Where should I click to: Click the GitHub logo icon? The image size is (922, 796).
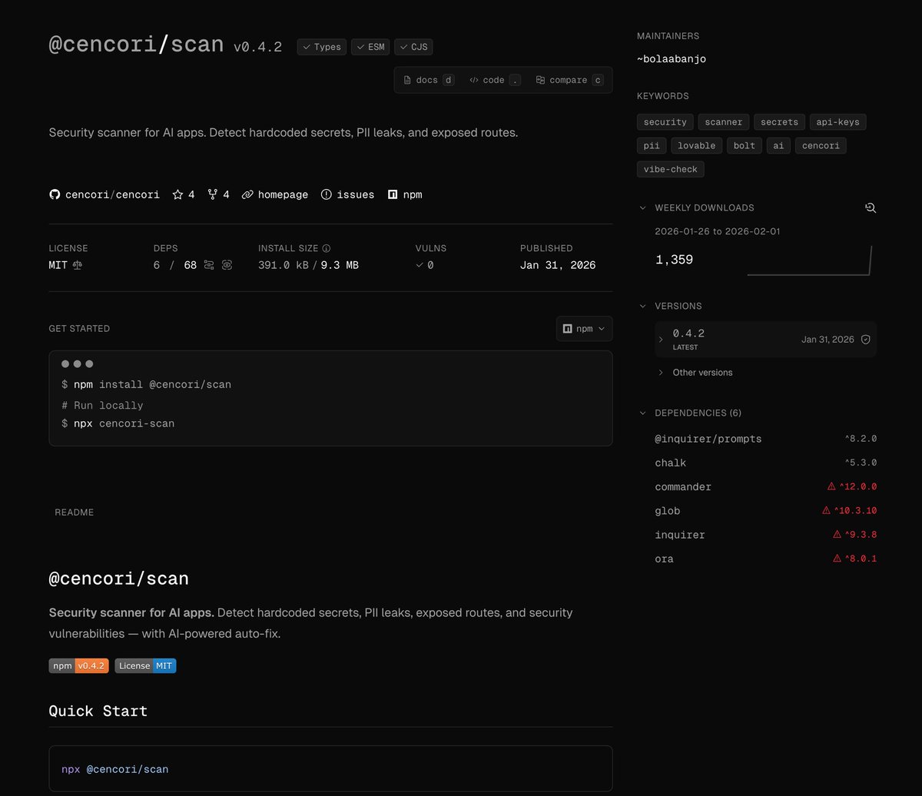click(55, 194)
